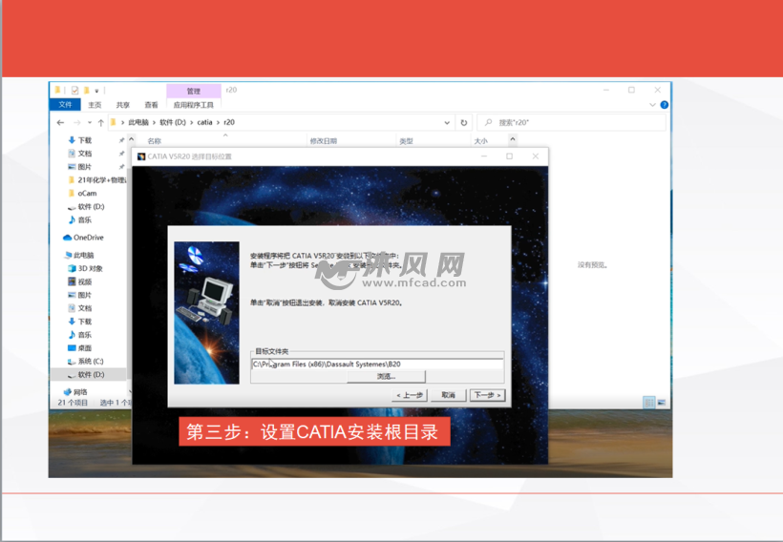
Task: Switch to the 查看 ribbon tab
Action: pyautogui.click(x=151, y=105)
